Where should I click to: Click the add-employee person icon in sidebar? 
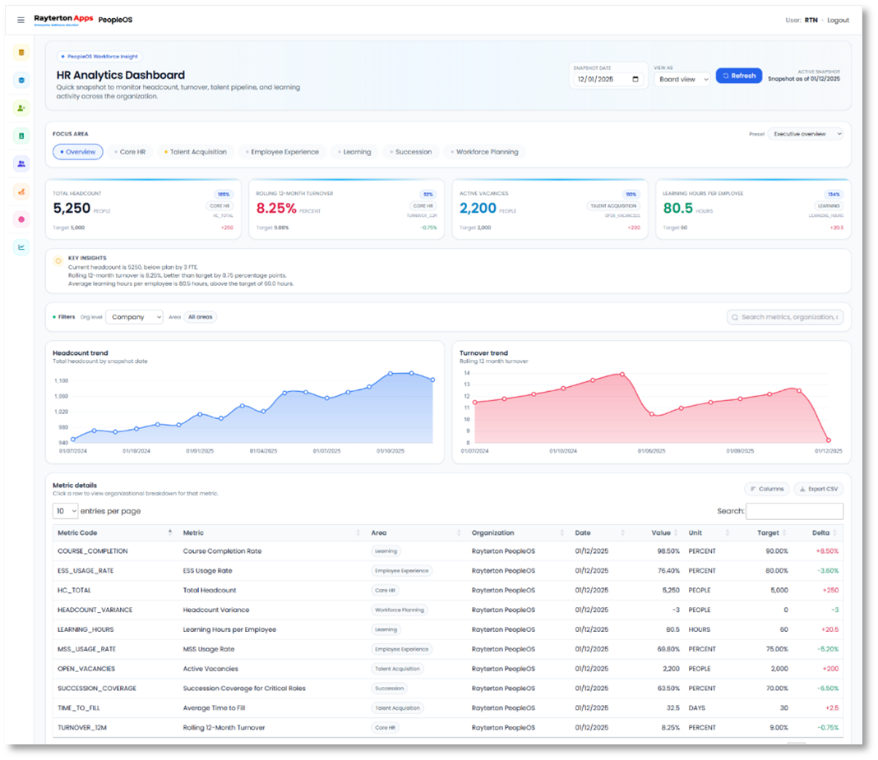[x=21, y=108]
